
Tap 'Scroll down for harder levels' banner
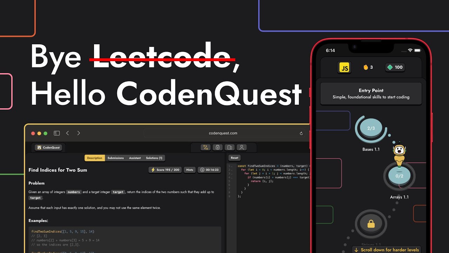386,250
